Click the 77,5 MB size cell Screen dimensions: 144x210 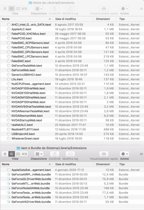click(x=108, y=193)
